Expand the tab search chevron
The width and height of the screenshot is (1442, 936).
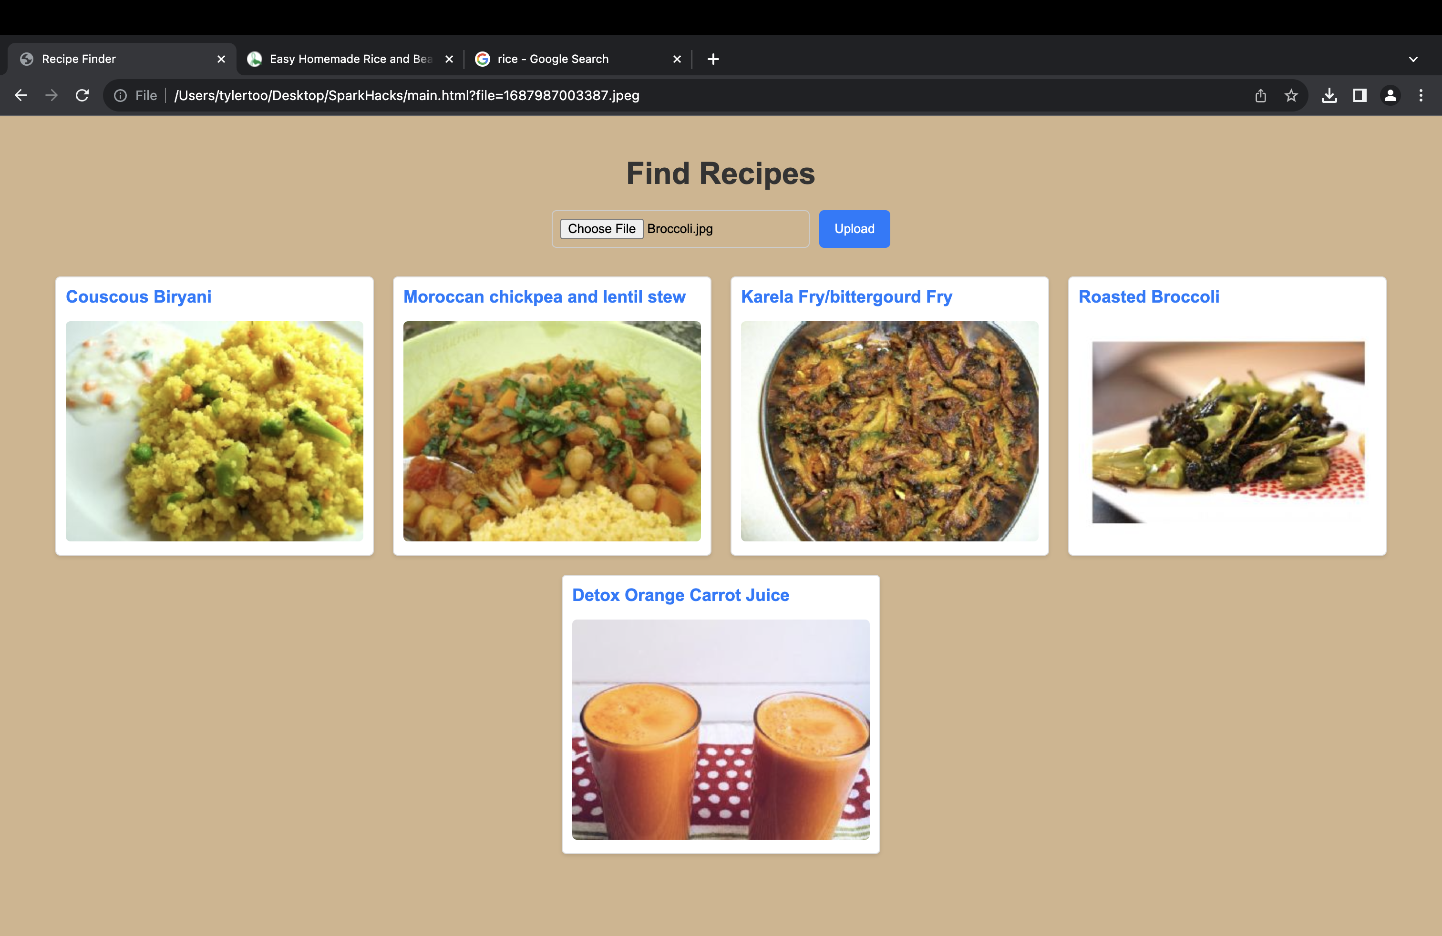tap(1413, 59)
